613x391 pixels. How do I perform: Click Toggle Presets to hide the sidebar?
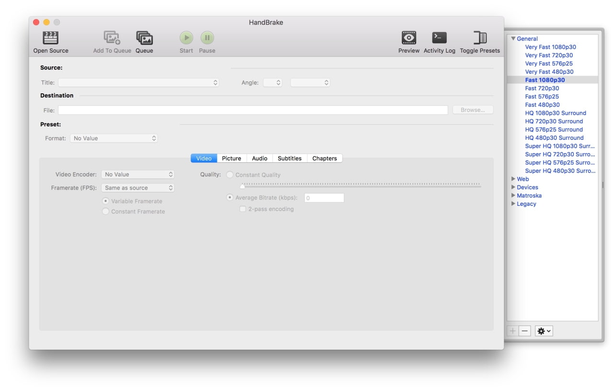click(479, 37)
